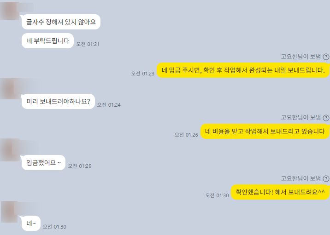The width and height of the screenshot is (330, 235).
Task: Select the white bubble 입금했어요 ~
Action: 43,162
